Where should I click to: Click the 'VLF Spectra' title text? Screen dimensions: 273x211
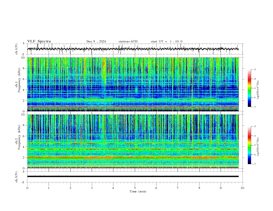pos(39,41)
